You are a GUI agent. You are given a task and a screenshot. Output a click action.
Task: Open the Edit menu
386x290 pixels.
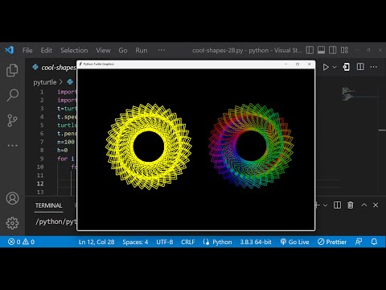tap(47, 50)
